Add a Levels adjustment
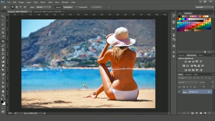This screenshot has height=121, width=215. (x=189, y=62)
